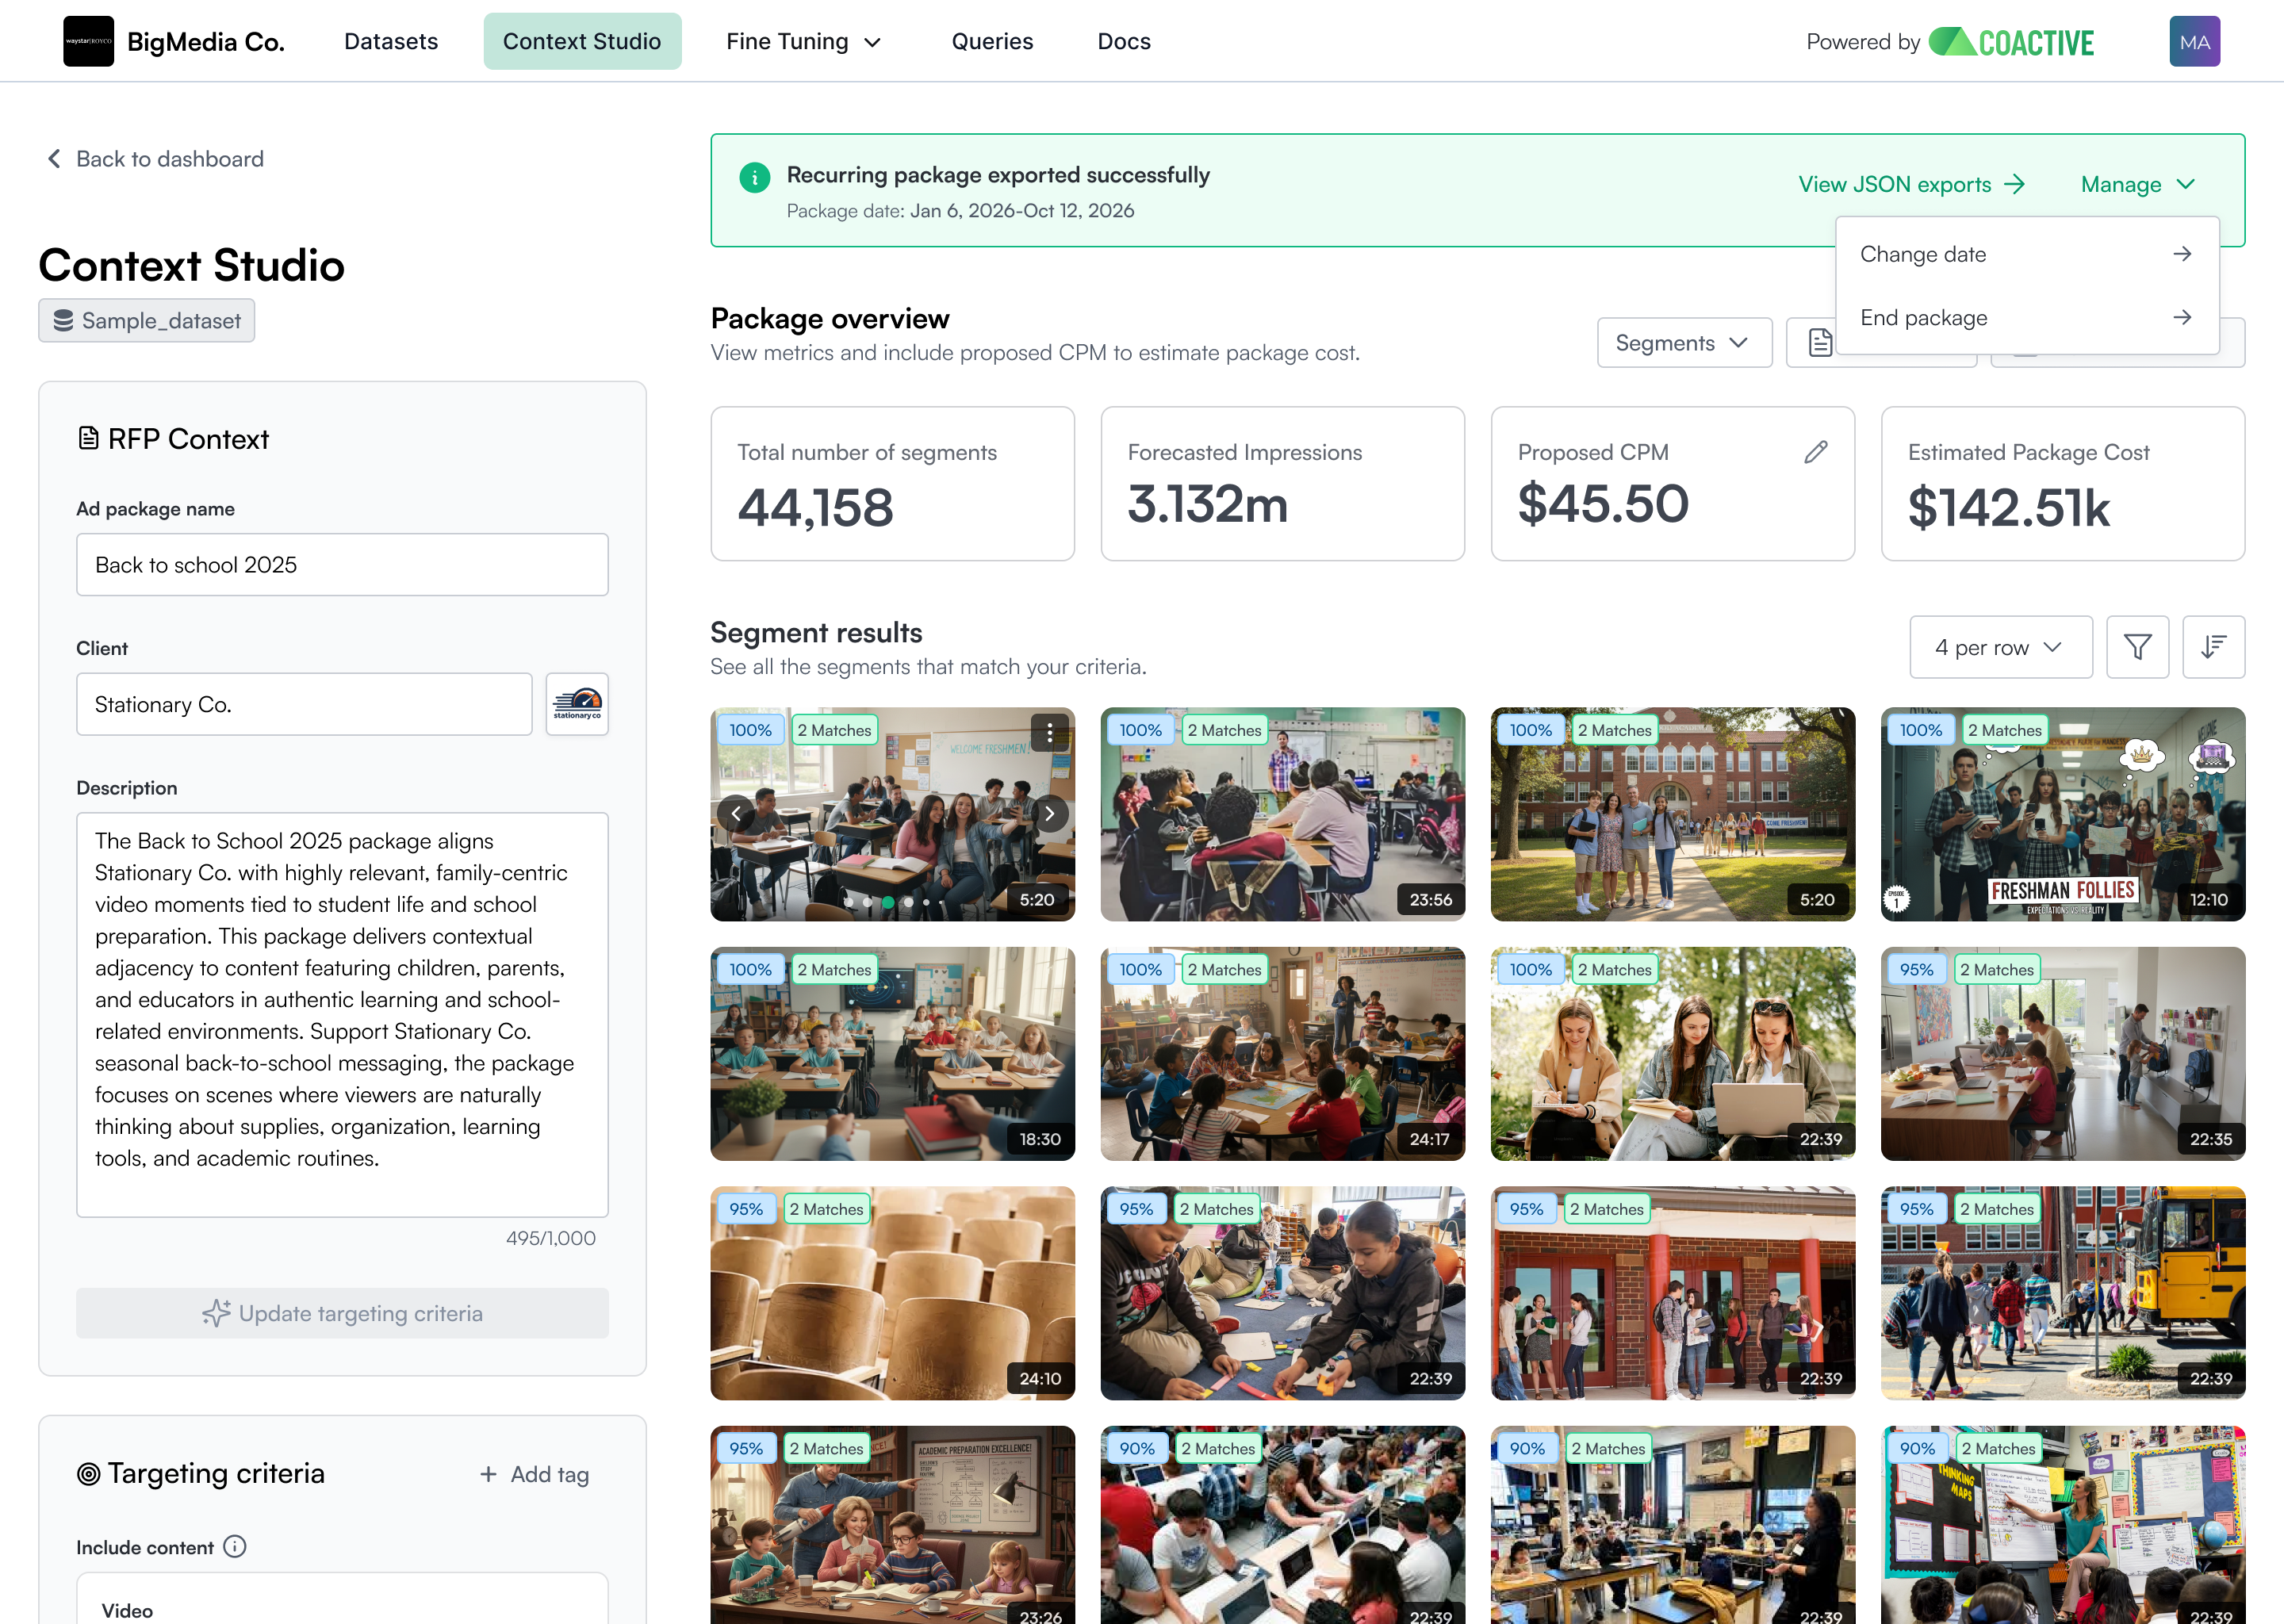
Task: Go to previous image on first segment
Action: 736,813
